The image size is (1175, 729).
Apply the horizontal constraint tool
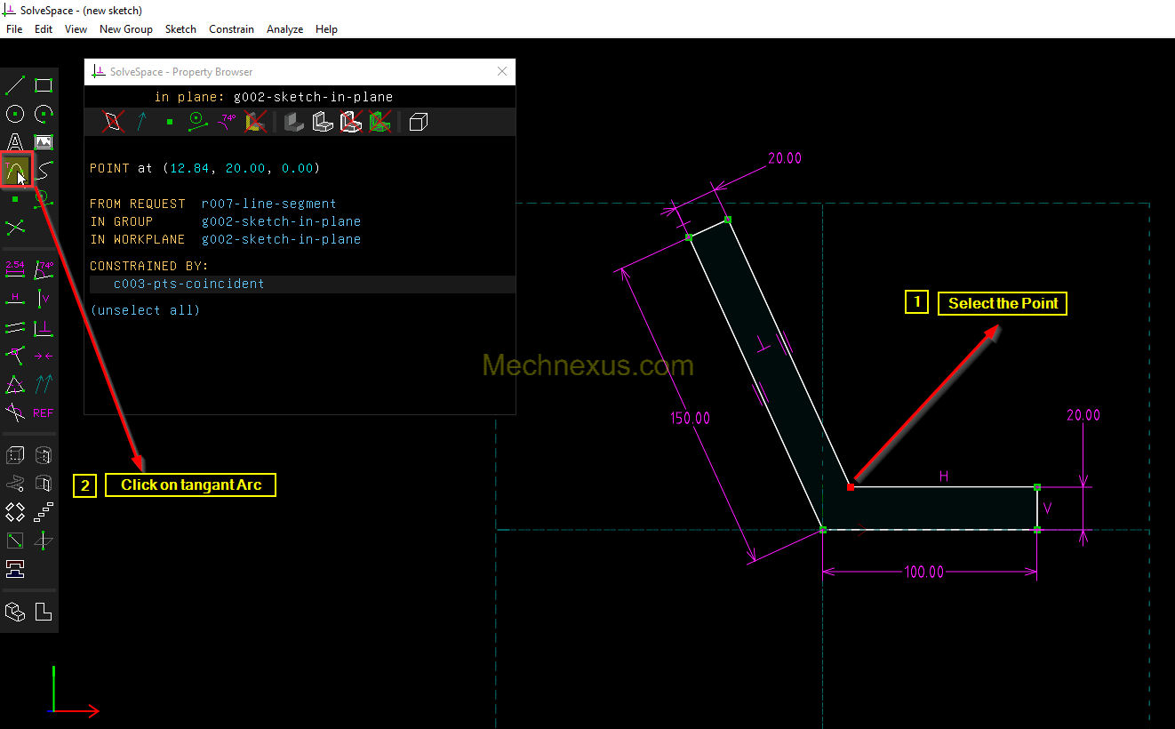tap(15, 298)
